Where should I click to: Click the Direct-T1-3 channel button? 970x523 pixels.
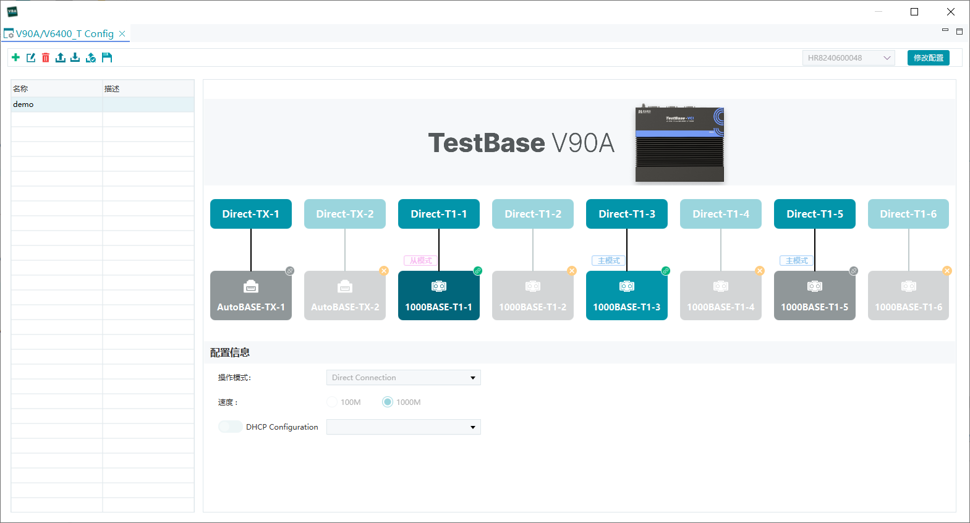pyautogui.click(x=627, y=214)
